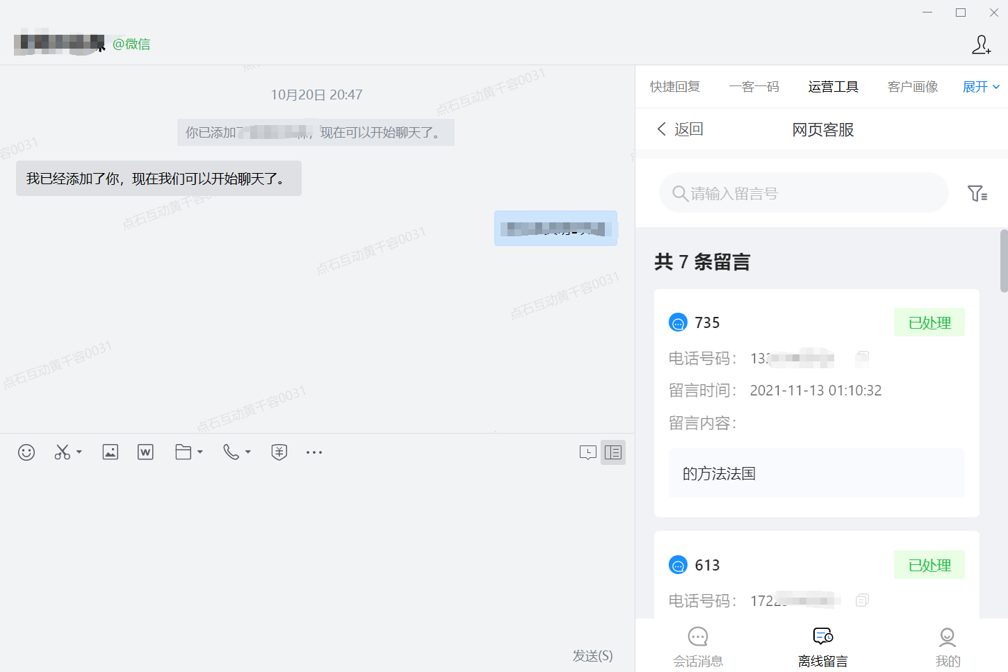The image size is (1008, 672).
Task: Click 已处理 status of message 735
Action: 929,322
